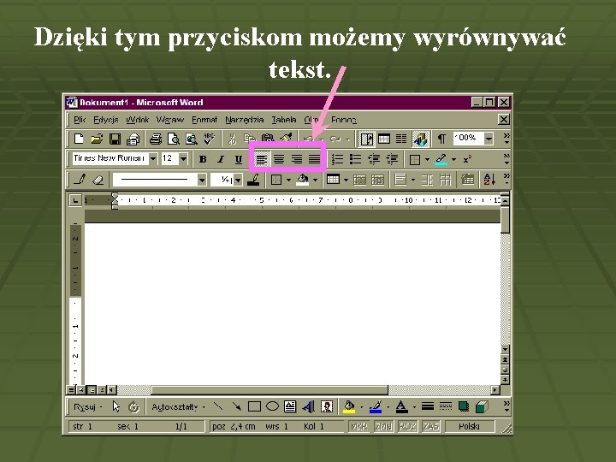Screen dimensions: 616x462
Task: Open the Autokształty menu
Action: (178, 406)
